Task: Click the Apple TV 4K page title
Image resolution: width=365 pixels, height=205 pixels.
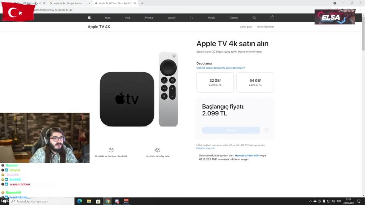Action: tap(99, 27)
